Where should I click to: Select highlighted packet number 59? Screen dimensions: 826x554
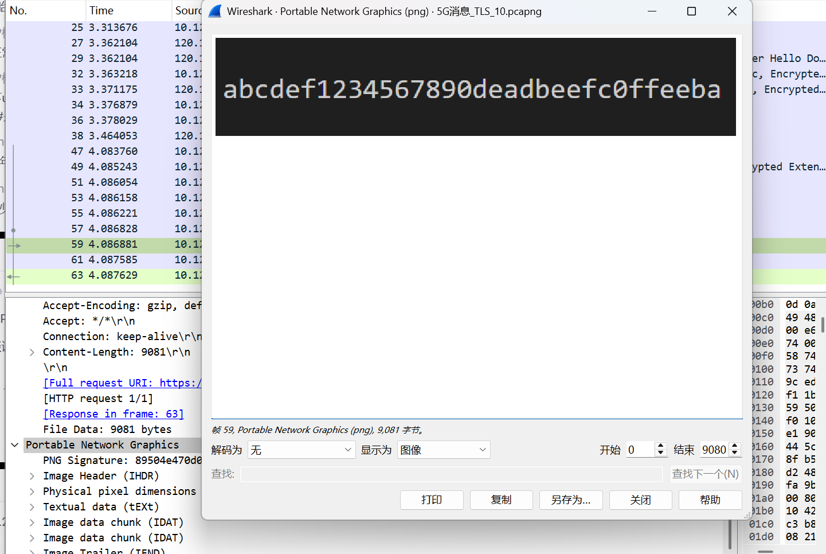[104, 244]
